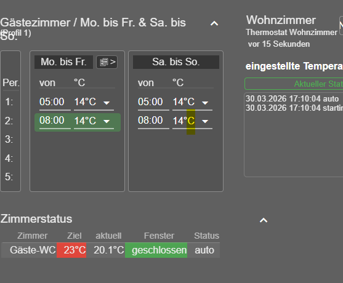
Task: Click period label 5:
Action: click(9, 177)
